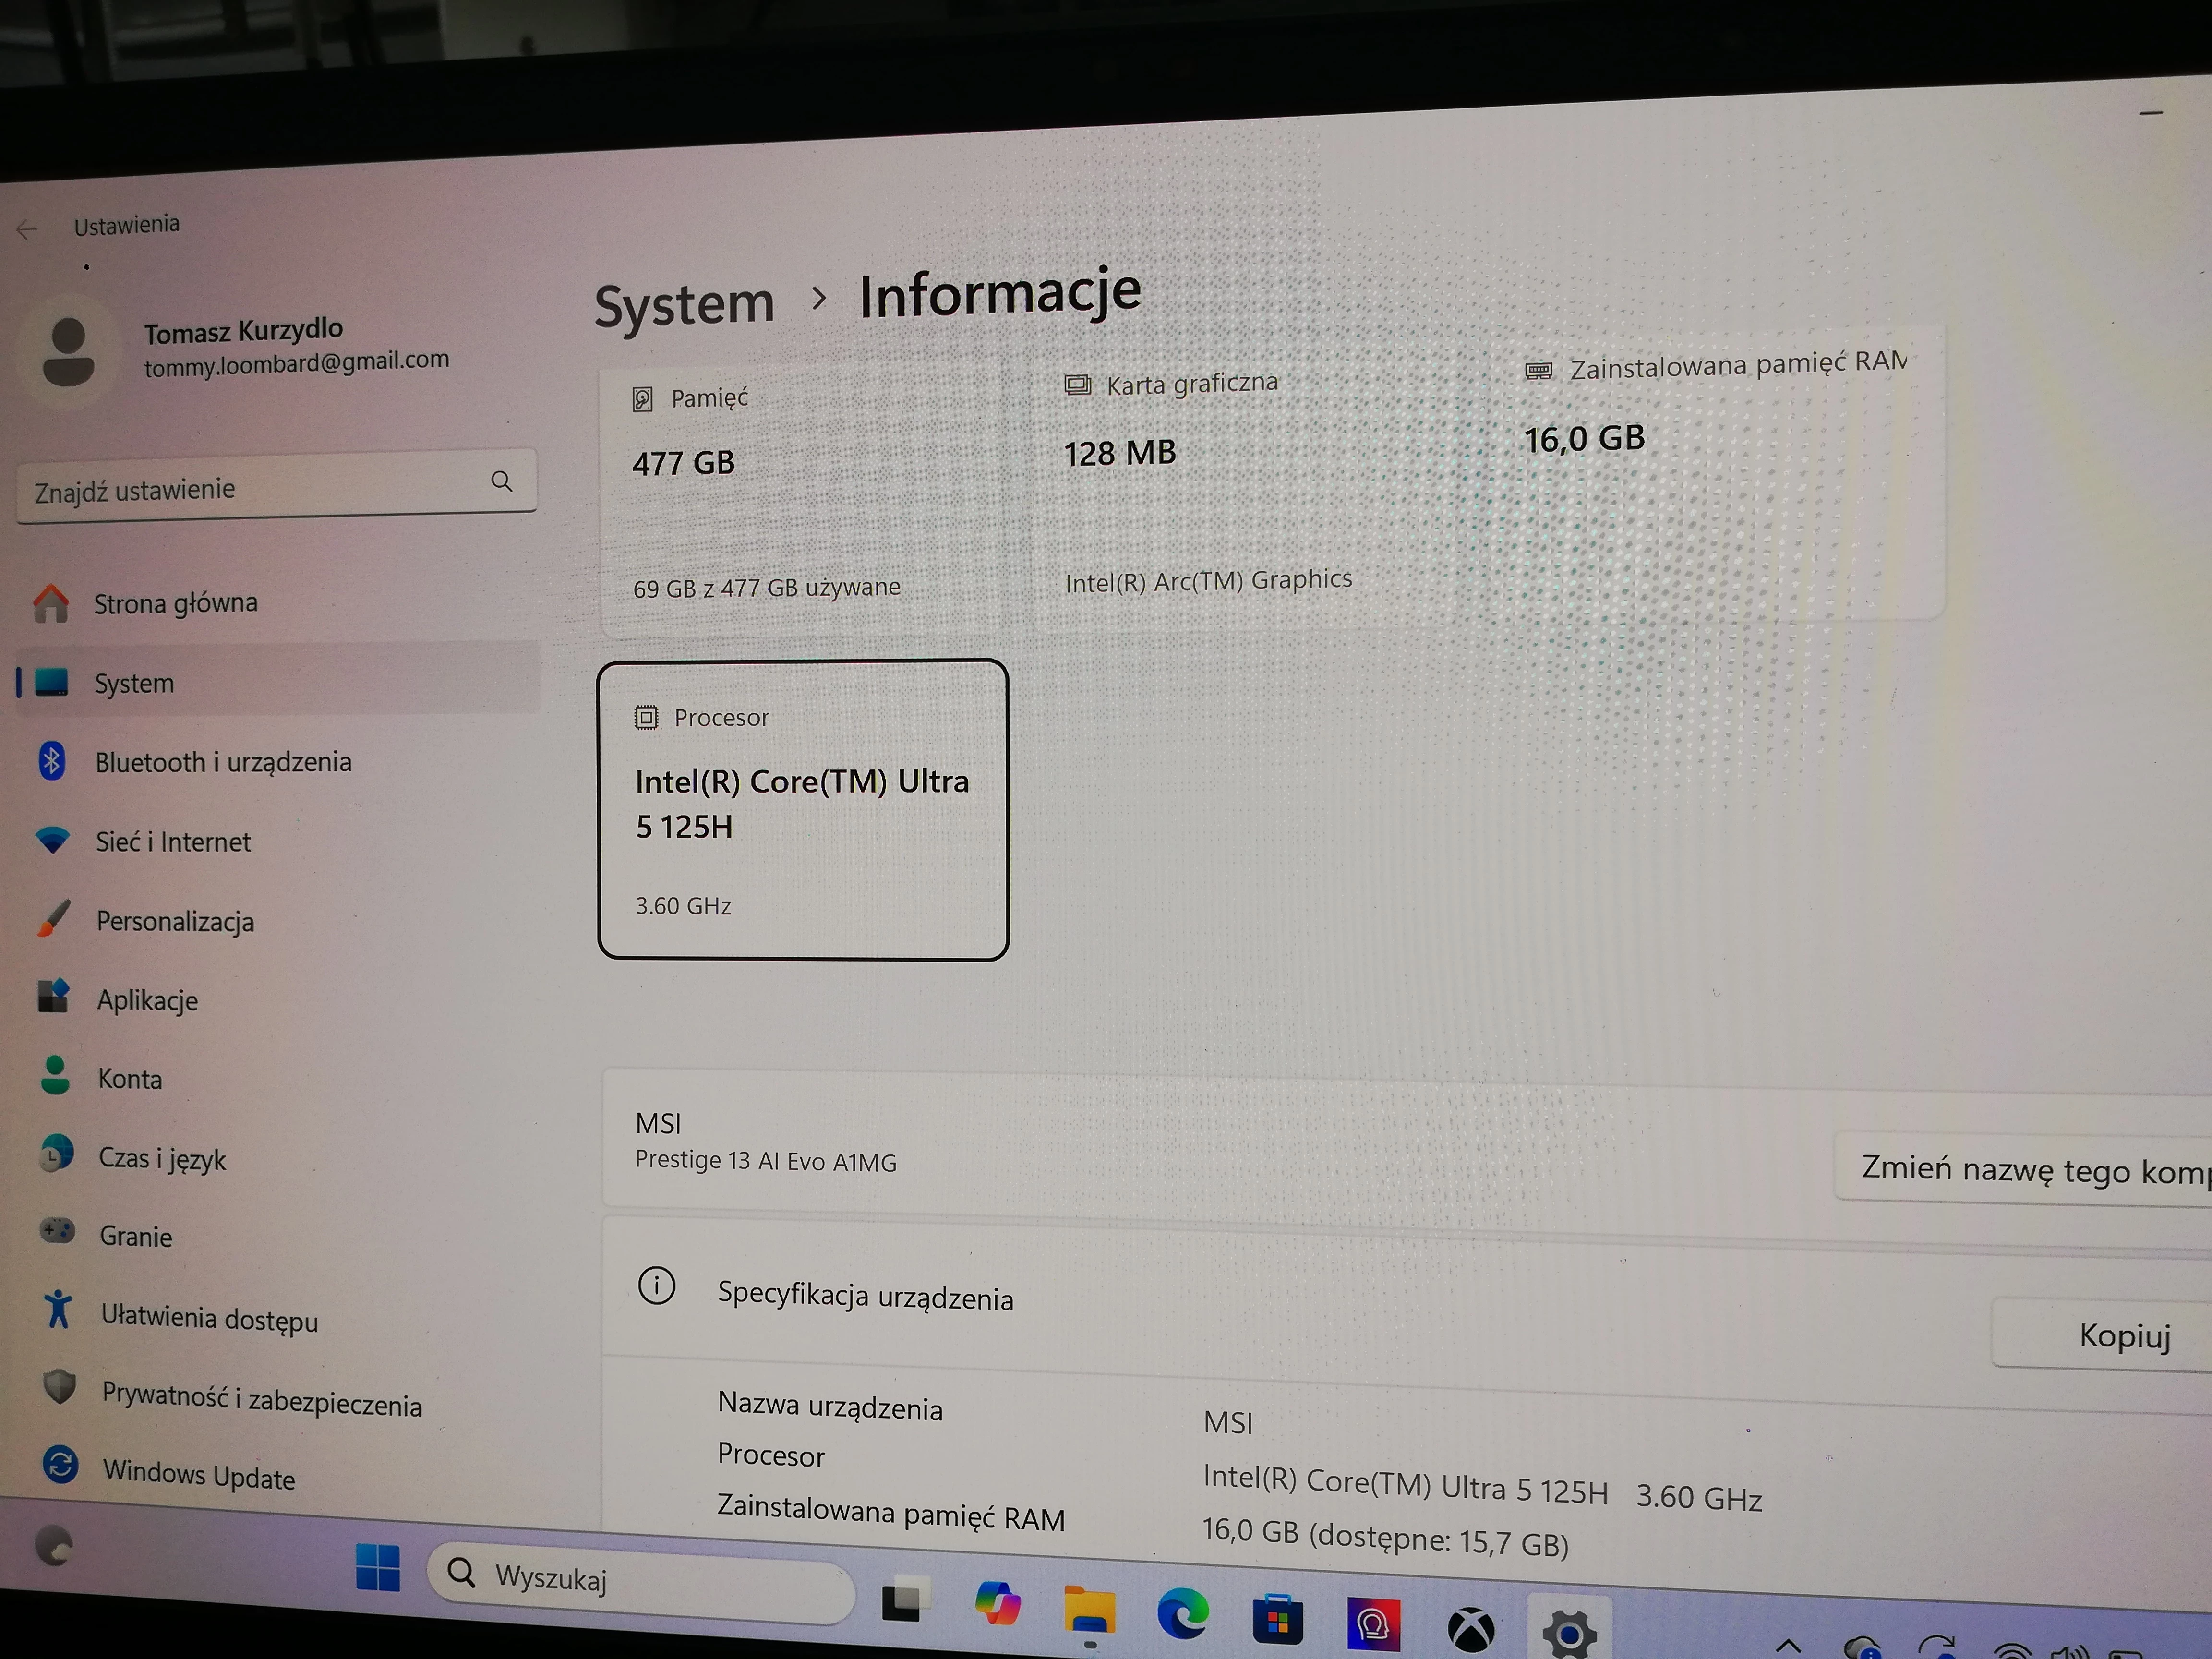The height and width of the screenshot is (1659, 2212).
Task: Minimize the Settings window
Action: coord(2151,113)
